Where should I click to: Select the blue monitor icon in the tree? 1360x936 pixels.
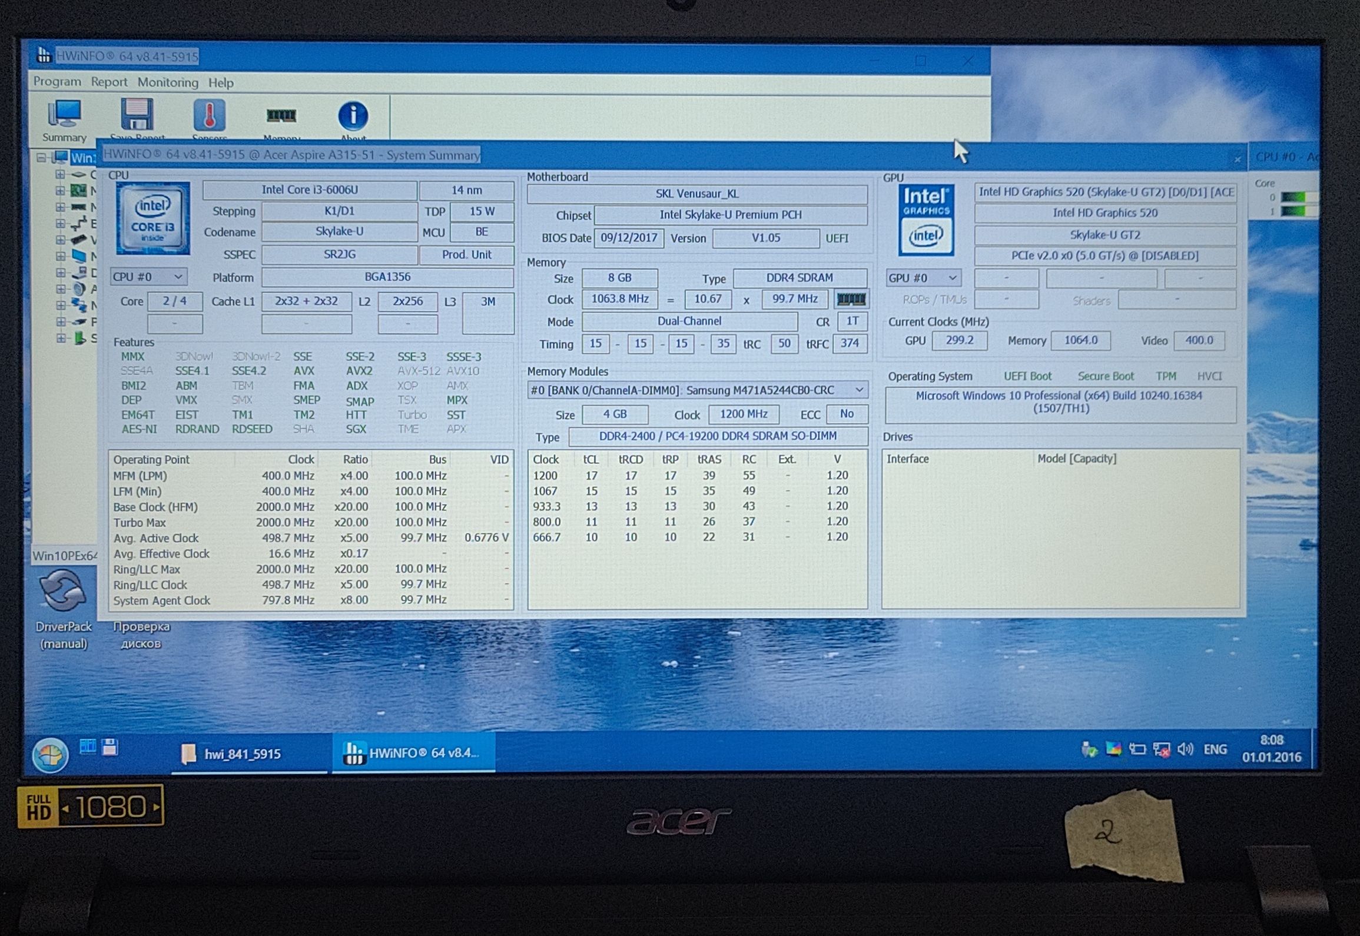click(78, 256)
